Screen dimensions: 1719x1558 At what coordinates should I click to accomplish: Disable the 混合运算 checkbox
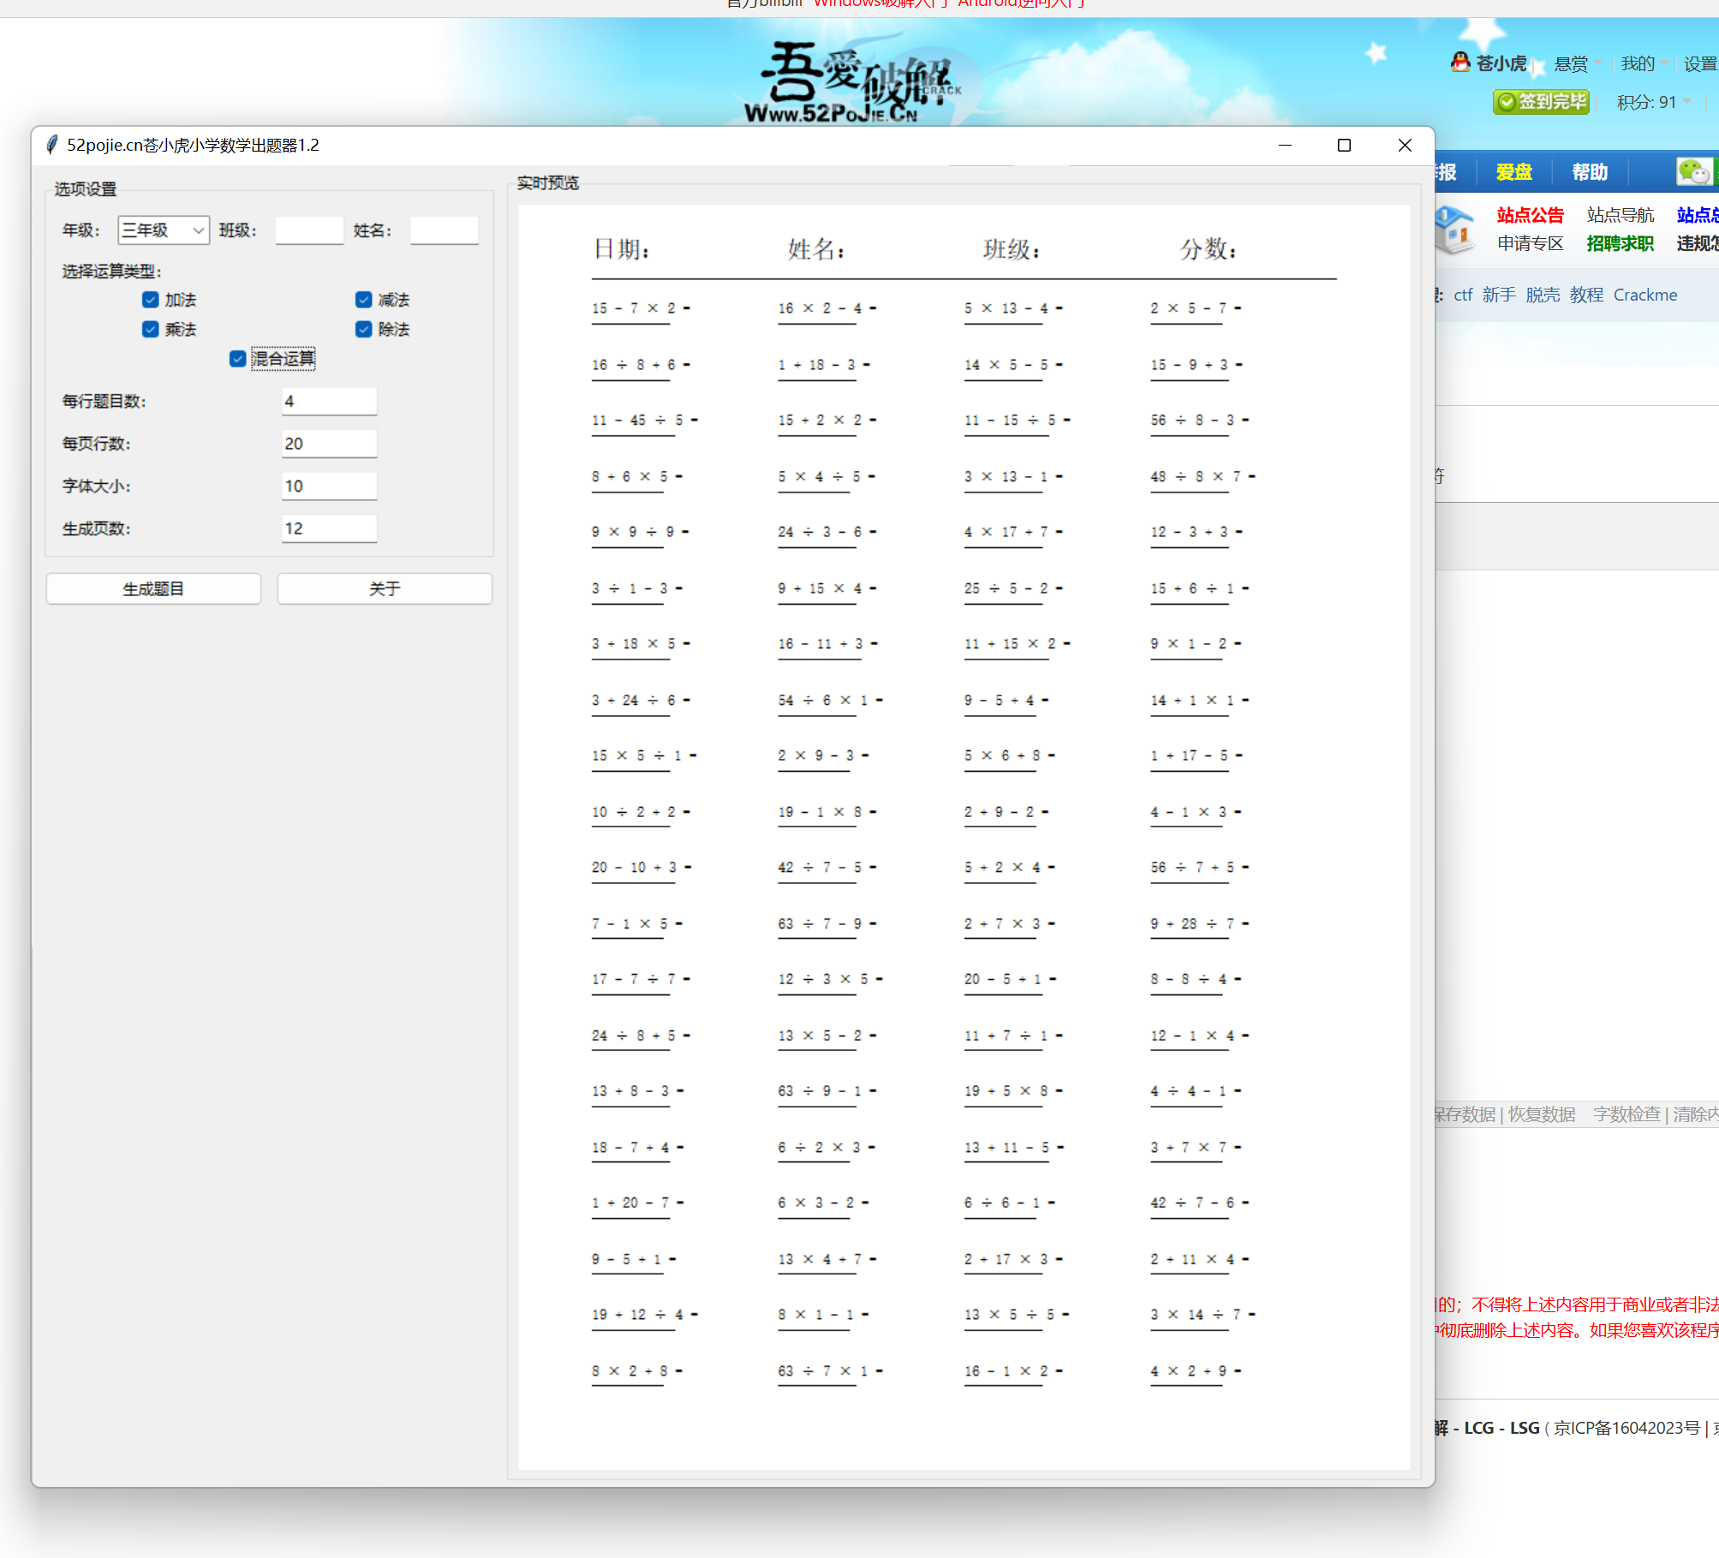(x=238, y=358)
